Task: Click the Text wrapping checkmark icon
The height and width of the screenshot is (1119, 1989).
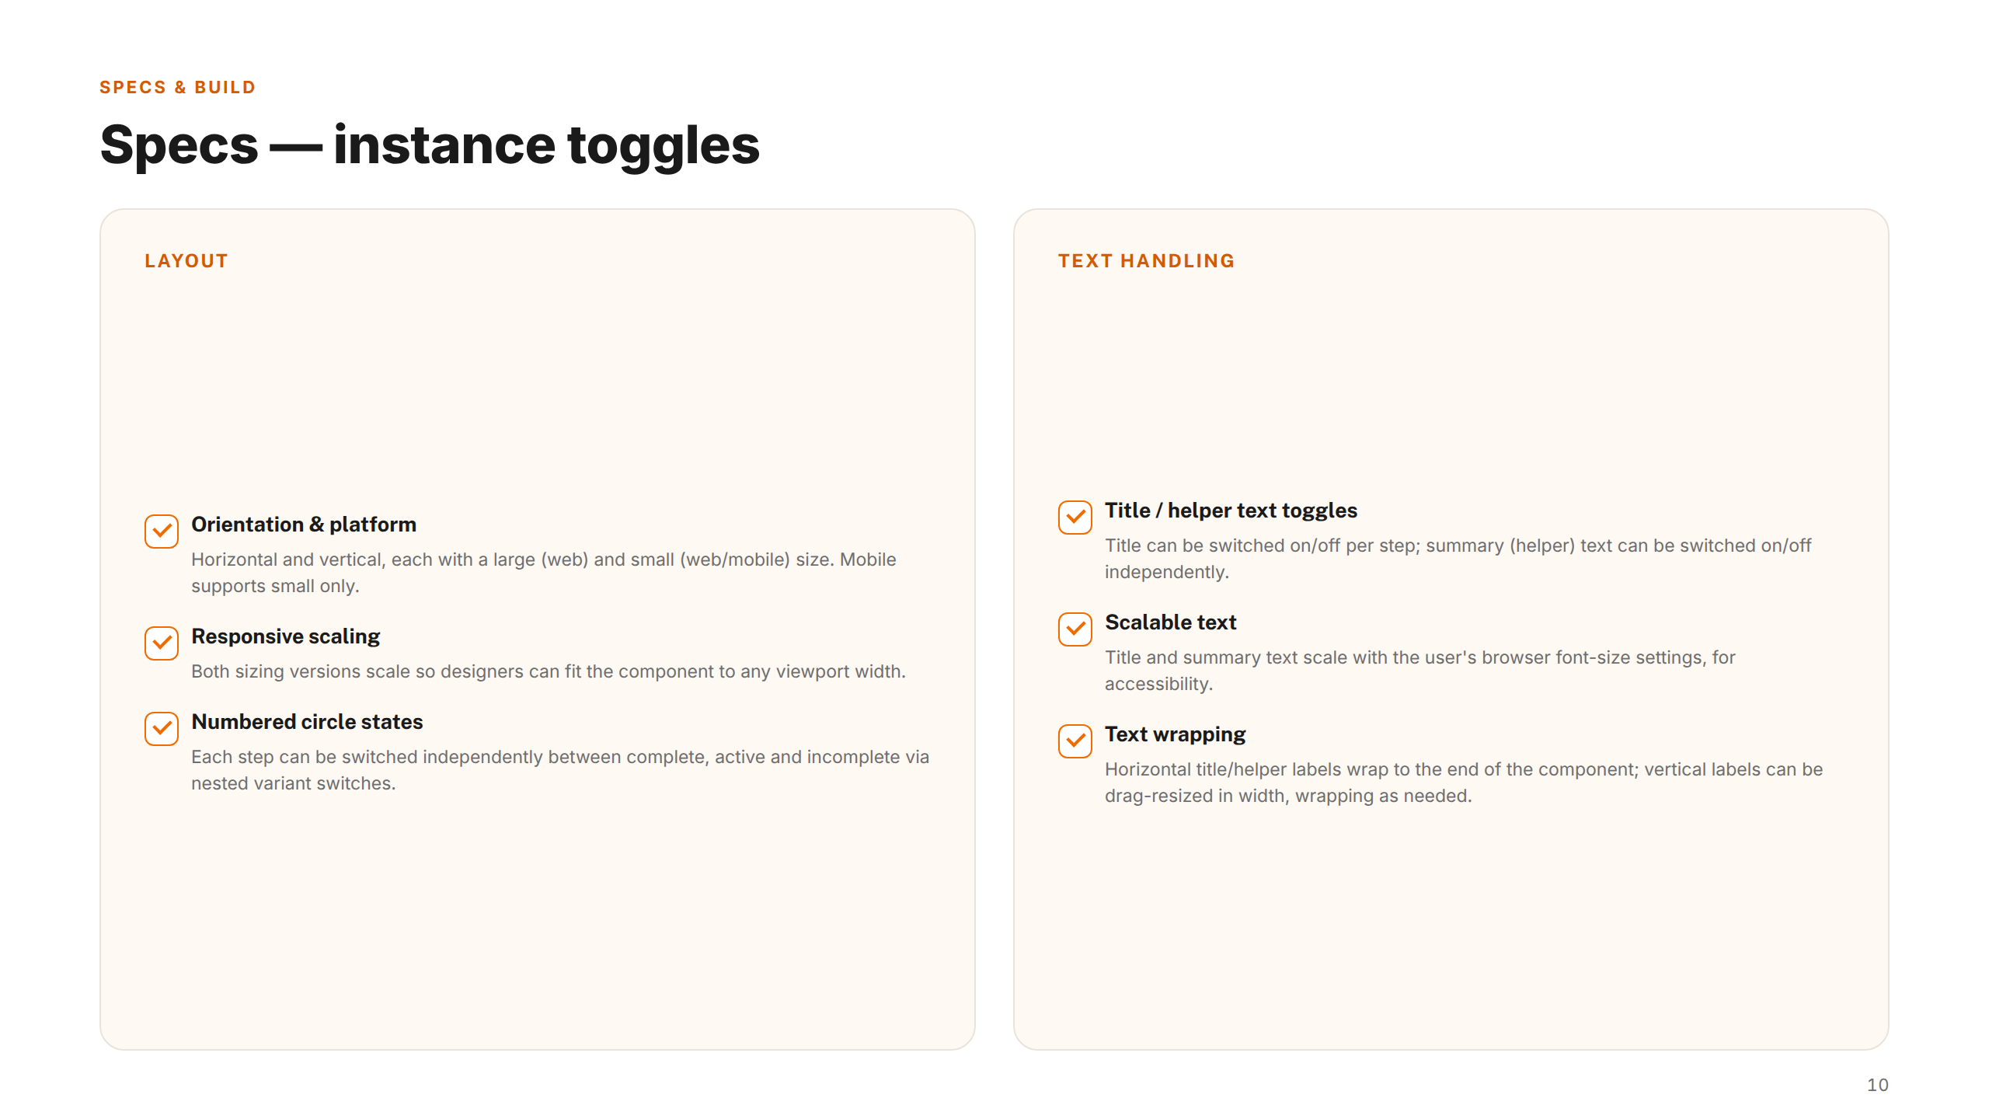Action: [1075, 741]
